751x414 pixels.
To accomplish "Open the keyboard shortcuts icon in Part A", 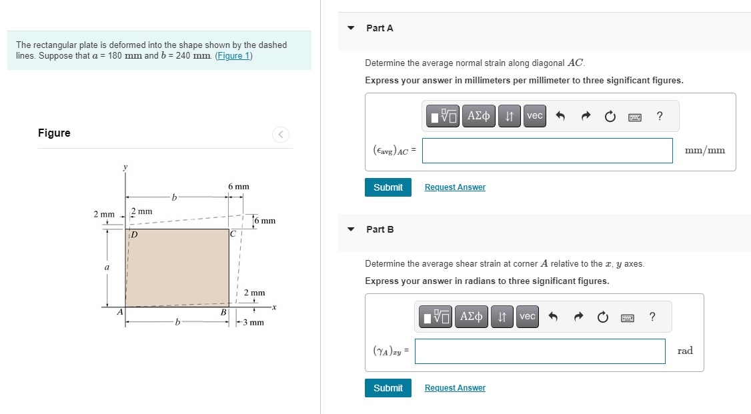I will pyautogui.click(x=634, y=116).
